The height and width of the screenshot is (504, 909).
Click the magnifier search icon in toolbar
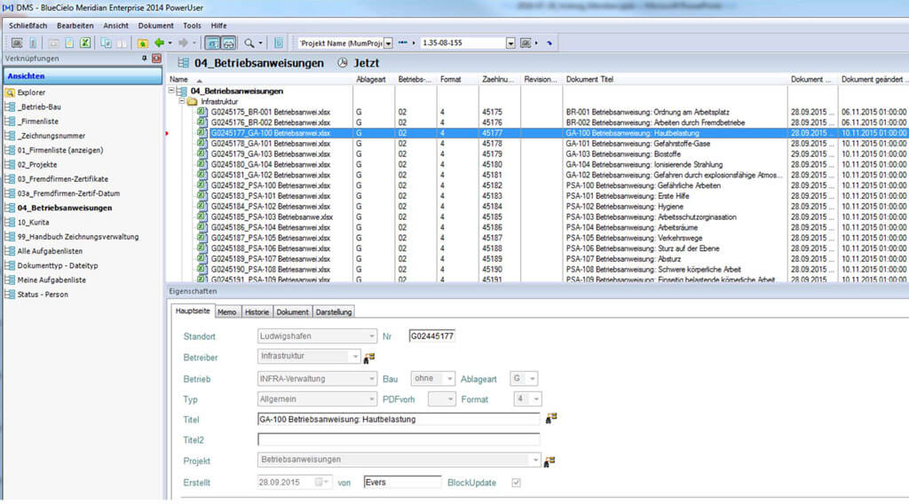pos(249,43)
